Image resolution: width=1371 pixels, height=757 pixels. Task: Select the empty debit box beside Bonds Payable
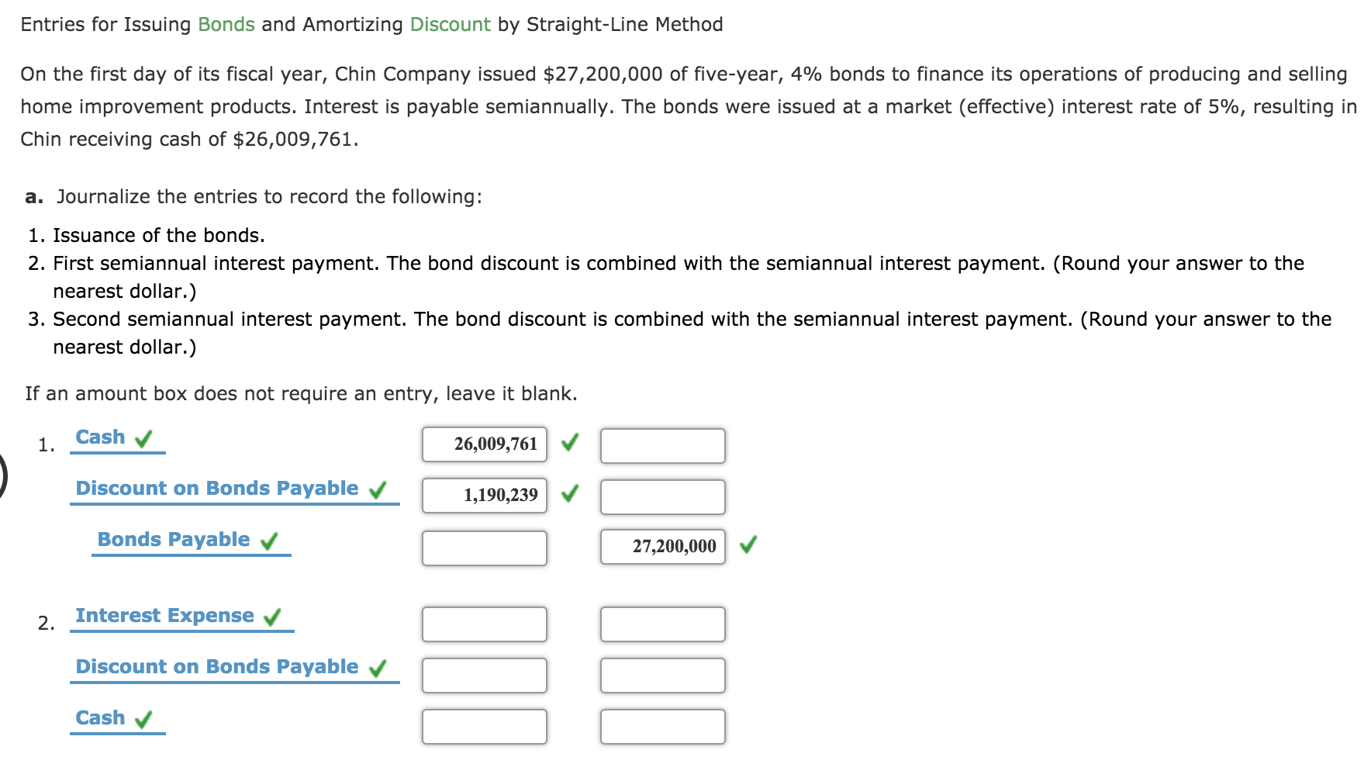(485, 548)
